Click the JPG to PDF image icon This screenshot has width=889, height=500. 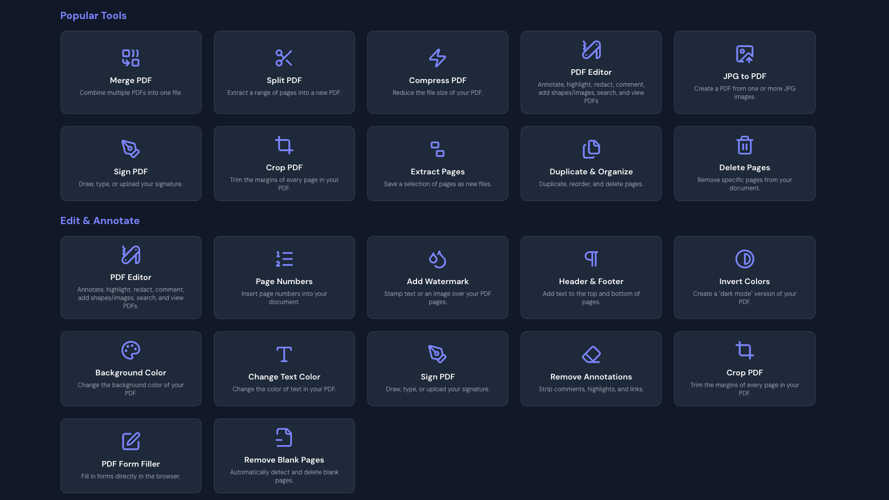[744, 54]
